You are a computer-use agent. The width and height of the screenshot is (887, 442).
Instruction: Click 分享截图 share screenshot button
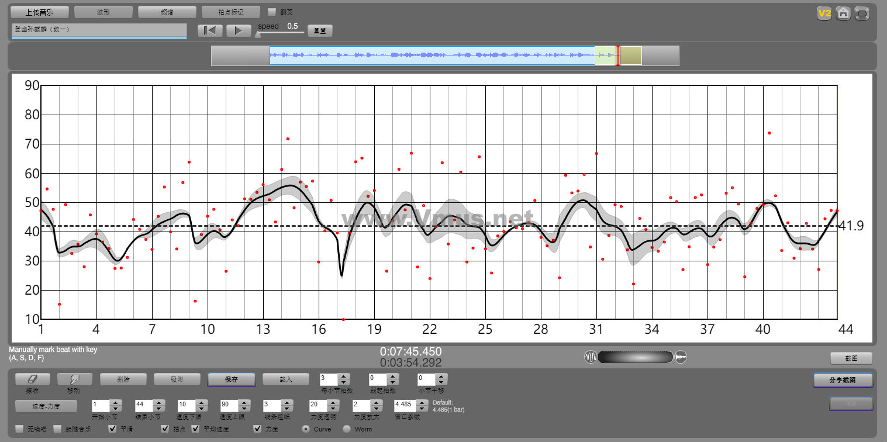pyautogui.click(x=843, y=380)
